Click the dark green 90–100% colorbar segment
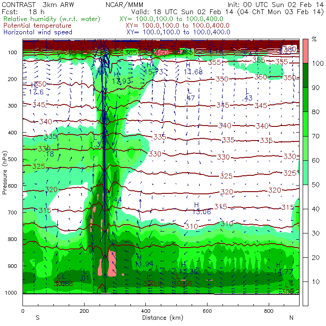The image size is (326, 326). [x=305, y=75]
